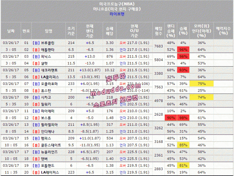The height and width of the screenshot is (176, 234).
Task: Click the 현재 O/U 기준 column header
Action: click(x=134, y=31)
